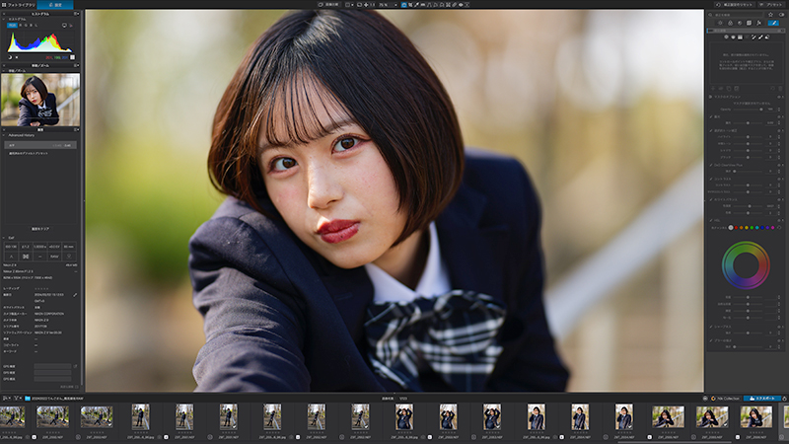
Task: Show only the B channel histogram
Action: [x=31, y=26]
